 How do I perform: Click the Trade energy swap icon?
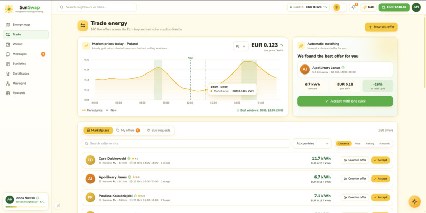[x=83, y=25]
